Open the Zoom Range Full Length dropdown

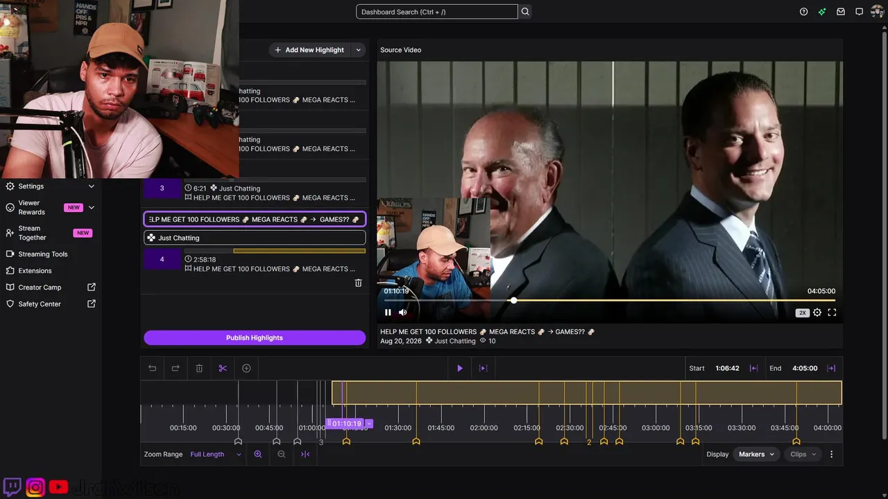coord(216,454)
